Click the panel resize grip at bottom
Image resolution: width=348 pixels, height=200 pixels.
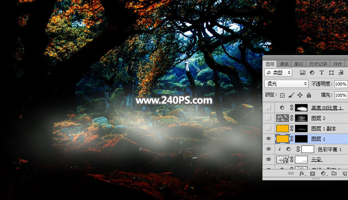316,178
